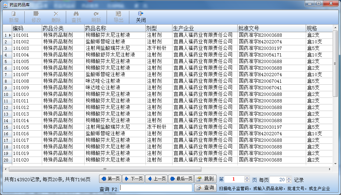Go to next page with 下一页
The width and height of the screenshot is (341, 195).
(133, 179)
